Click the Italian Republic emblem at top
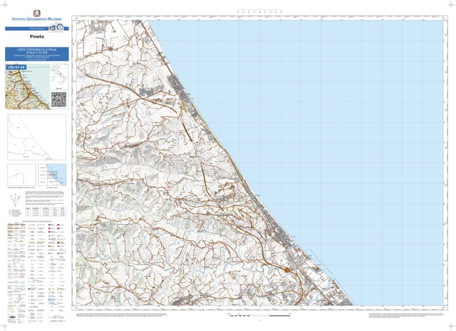456x331 pixels. click(x=36, y=13)
